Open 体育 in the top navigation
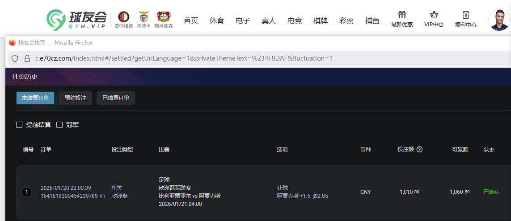511x221 pixels. tap(217, 20)
